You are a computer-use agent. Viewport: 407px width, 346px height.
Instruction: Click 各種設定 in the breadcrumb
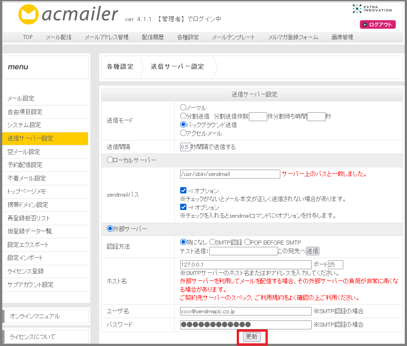[120, 67]
